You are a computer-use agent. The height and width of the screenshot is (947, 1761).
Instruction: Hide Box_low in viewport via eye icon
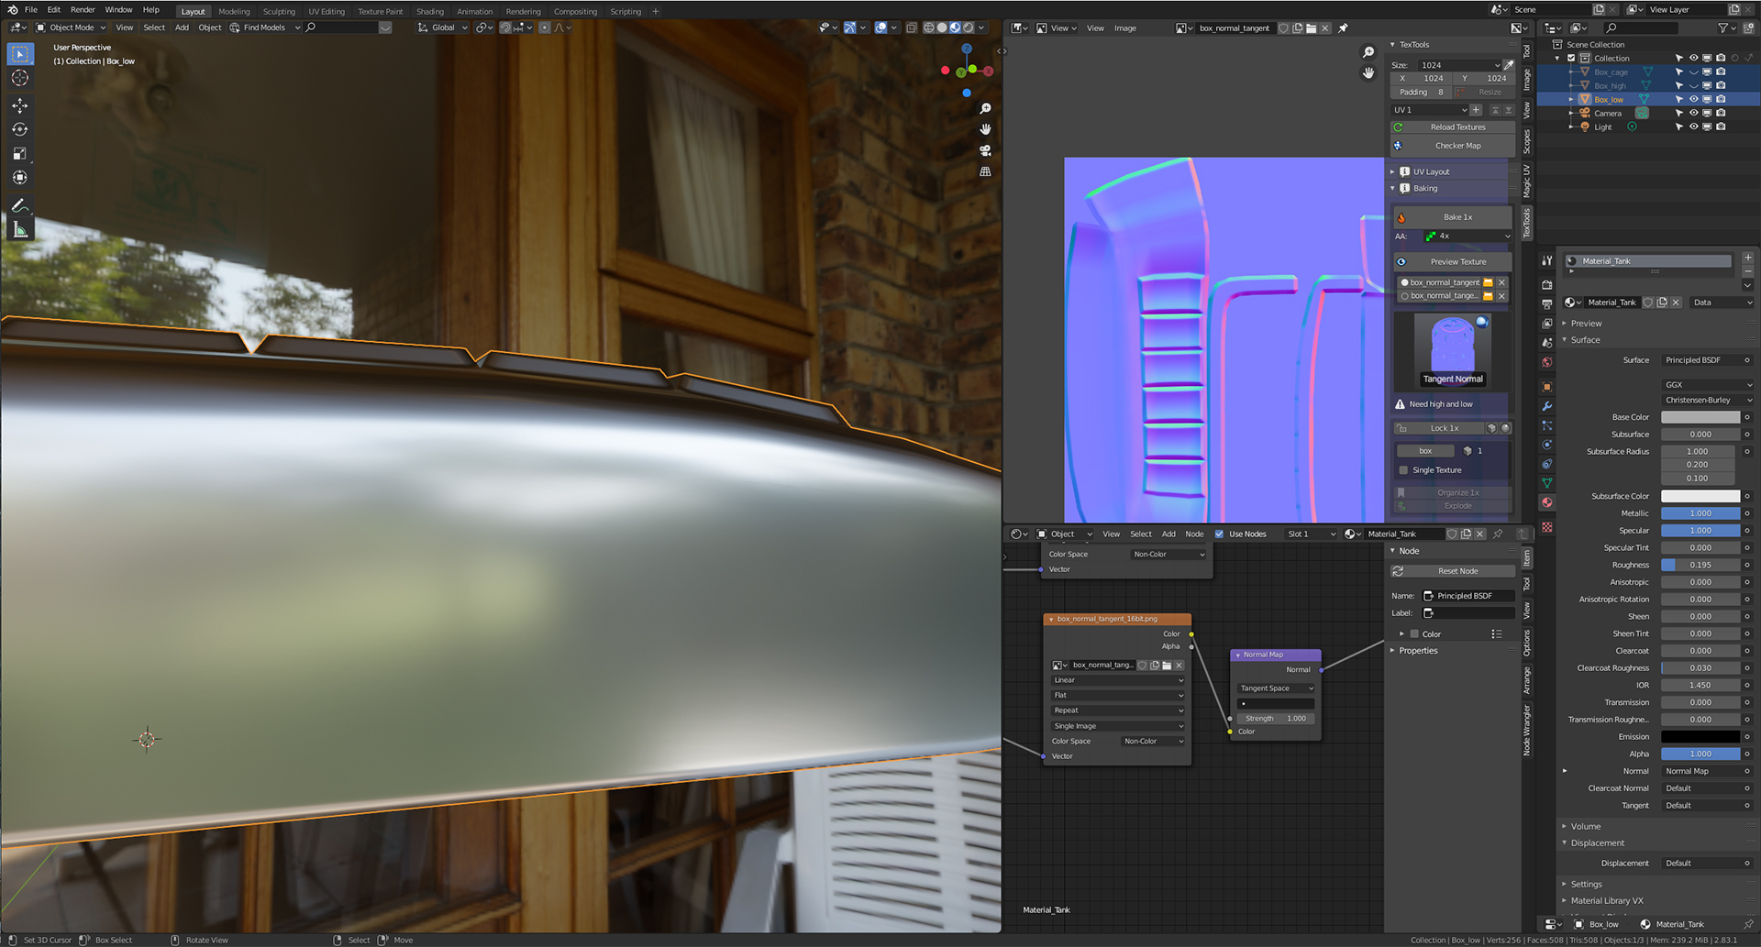(x=1693, y=99)
